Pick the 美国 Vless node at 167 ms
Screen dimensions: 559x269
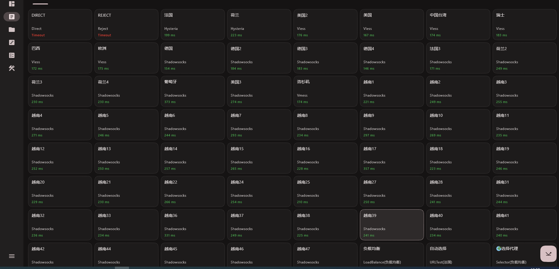(392, 25)
